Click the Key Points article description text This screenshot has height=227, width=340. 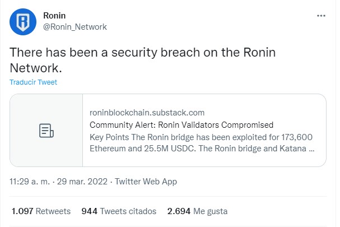[202, 143]
